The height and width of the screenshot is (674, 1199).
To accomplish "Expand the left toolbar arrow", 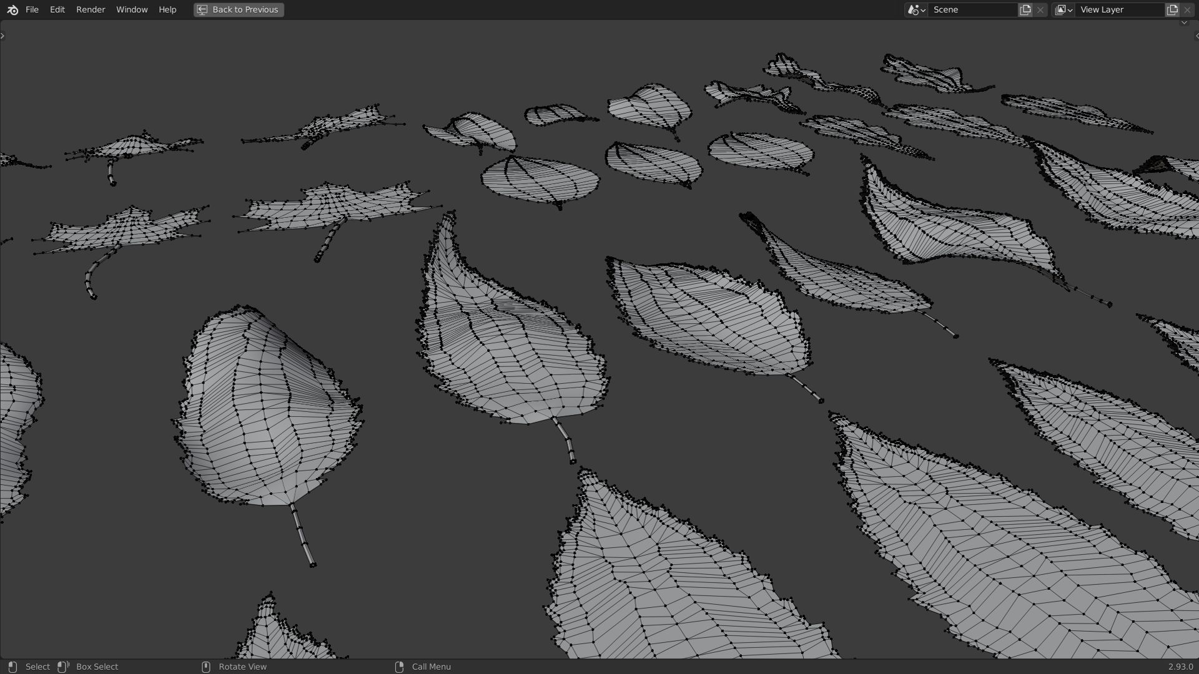I will [2, 36].
